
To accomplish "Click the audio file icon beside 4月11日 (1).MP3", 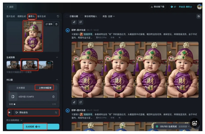I will [13, 97].
